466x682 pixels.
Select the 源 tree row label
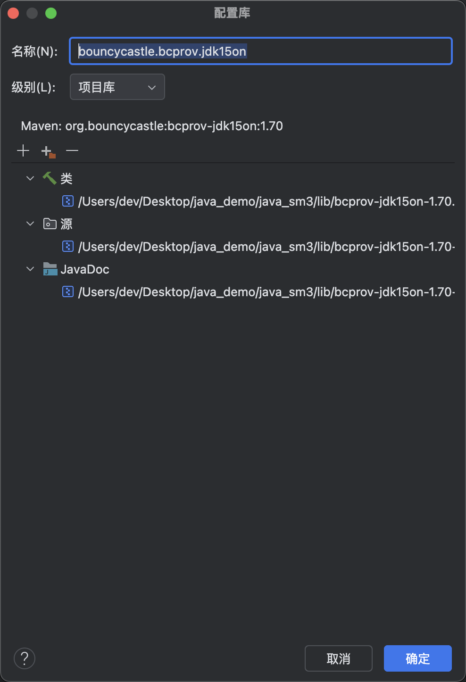(67, 224)
